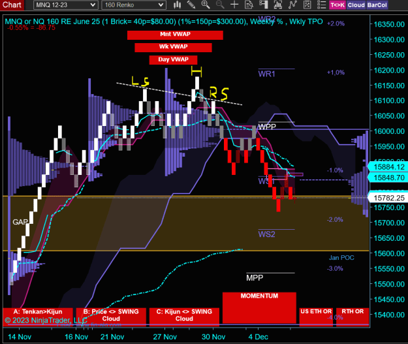The height and width of the screenshot is (344, 408).
Task: Toggle the BarCol button
Action: [377, 5]
